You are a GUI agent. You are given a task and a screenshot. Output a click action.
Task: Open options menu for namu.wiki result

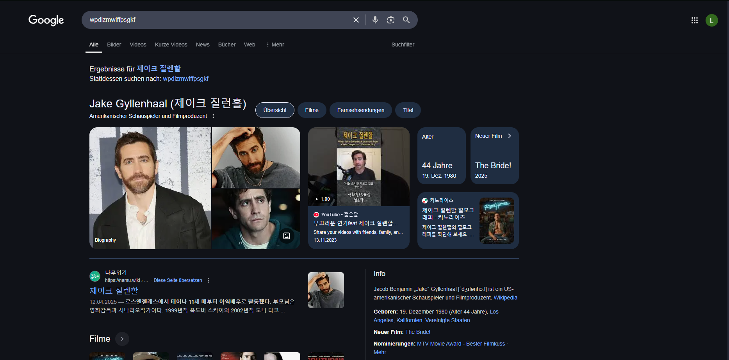pyautogui.click(x=209, y=280)
